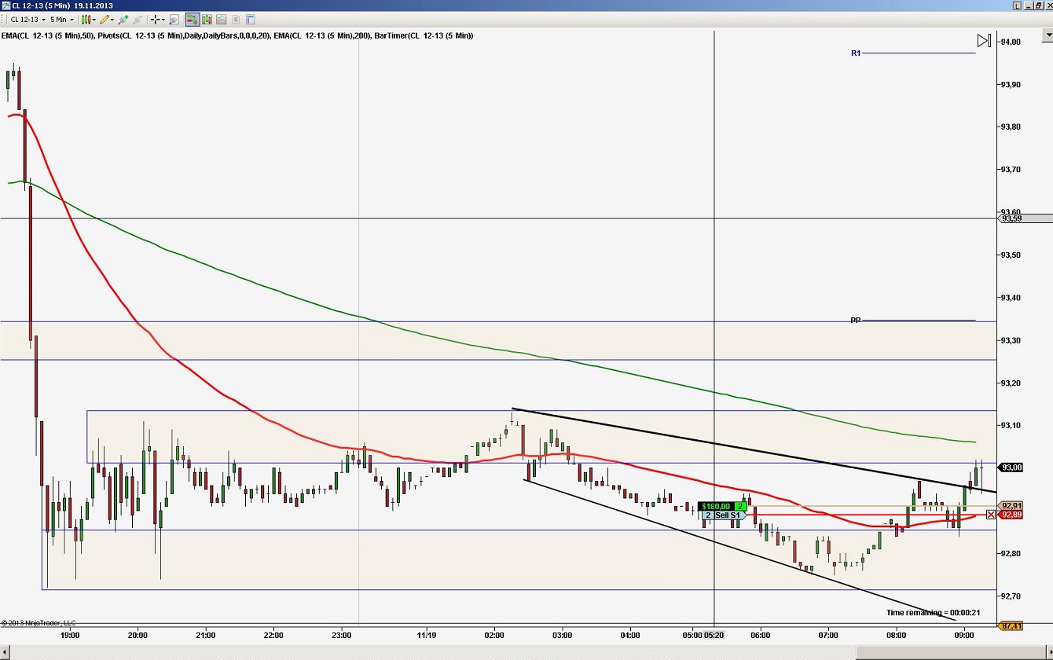Viewport: 1053px width, 660px height.
Task: Open the 5 Min interval dropdown
Action: click(x=72, y=20)
